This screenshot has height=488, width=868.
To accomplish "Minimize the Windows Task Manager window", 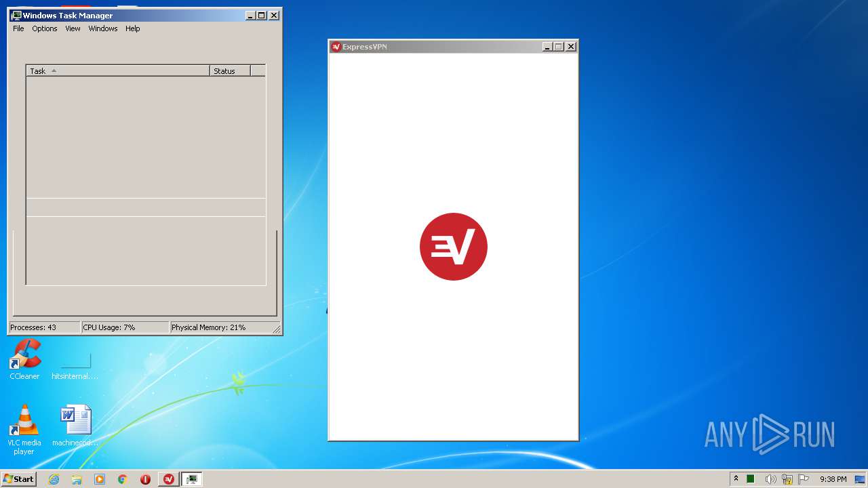I will (250, 15).
